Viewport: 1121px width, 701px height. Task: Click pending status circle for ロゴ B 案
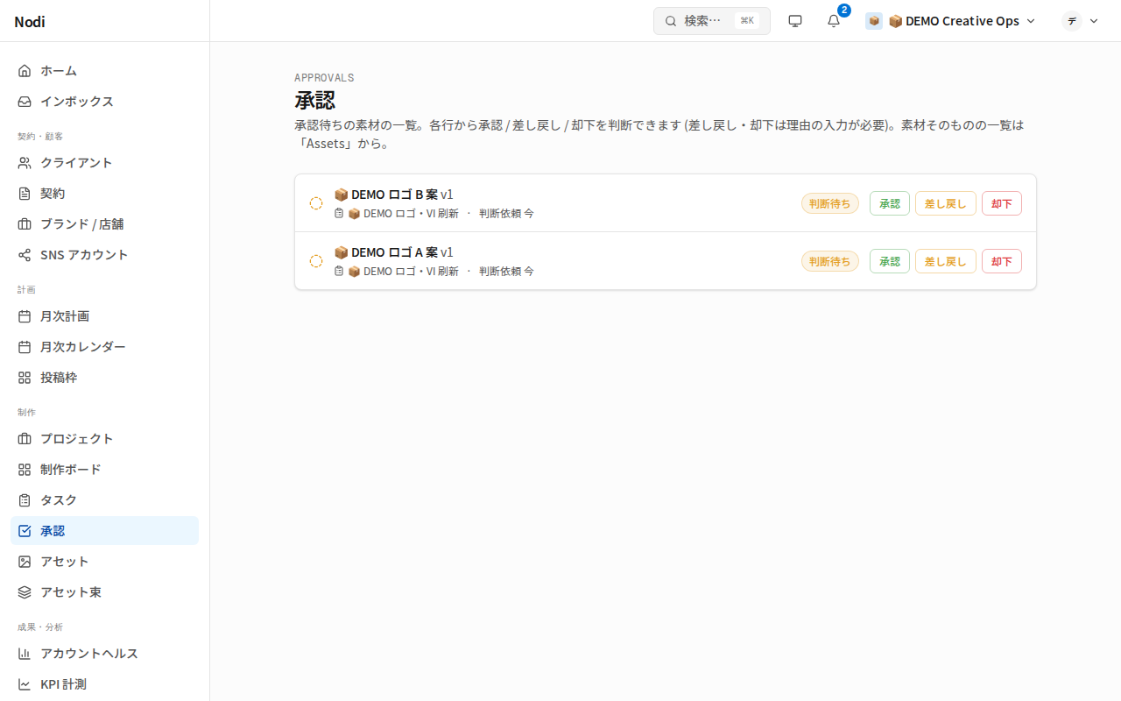pos(316,203)
